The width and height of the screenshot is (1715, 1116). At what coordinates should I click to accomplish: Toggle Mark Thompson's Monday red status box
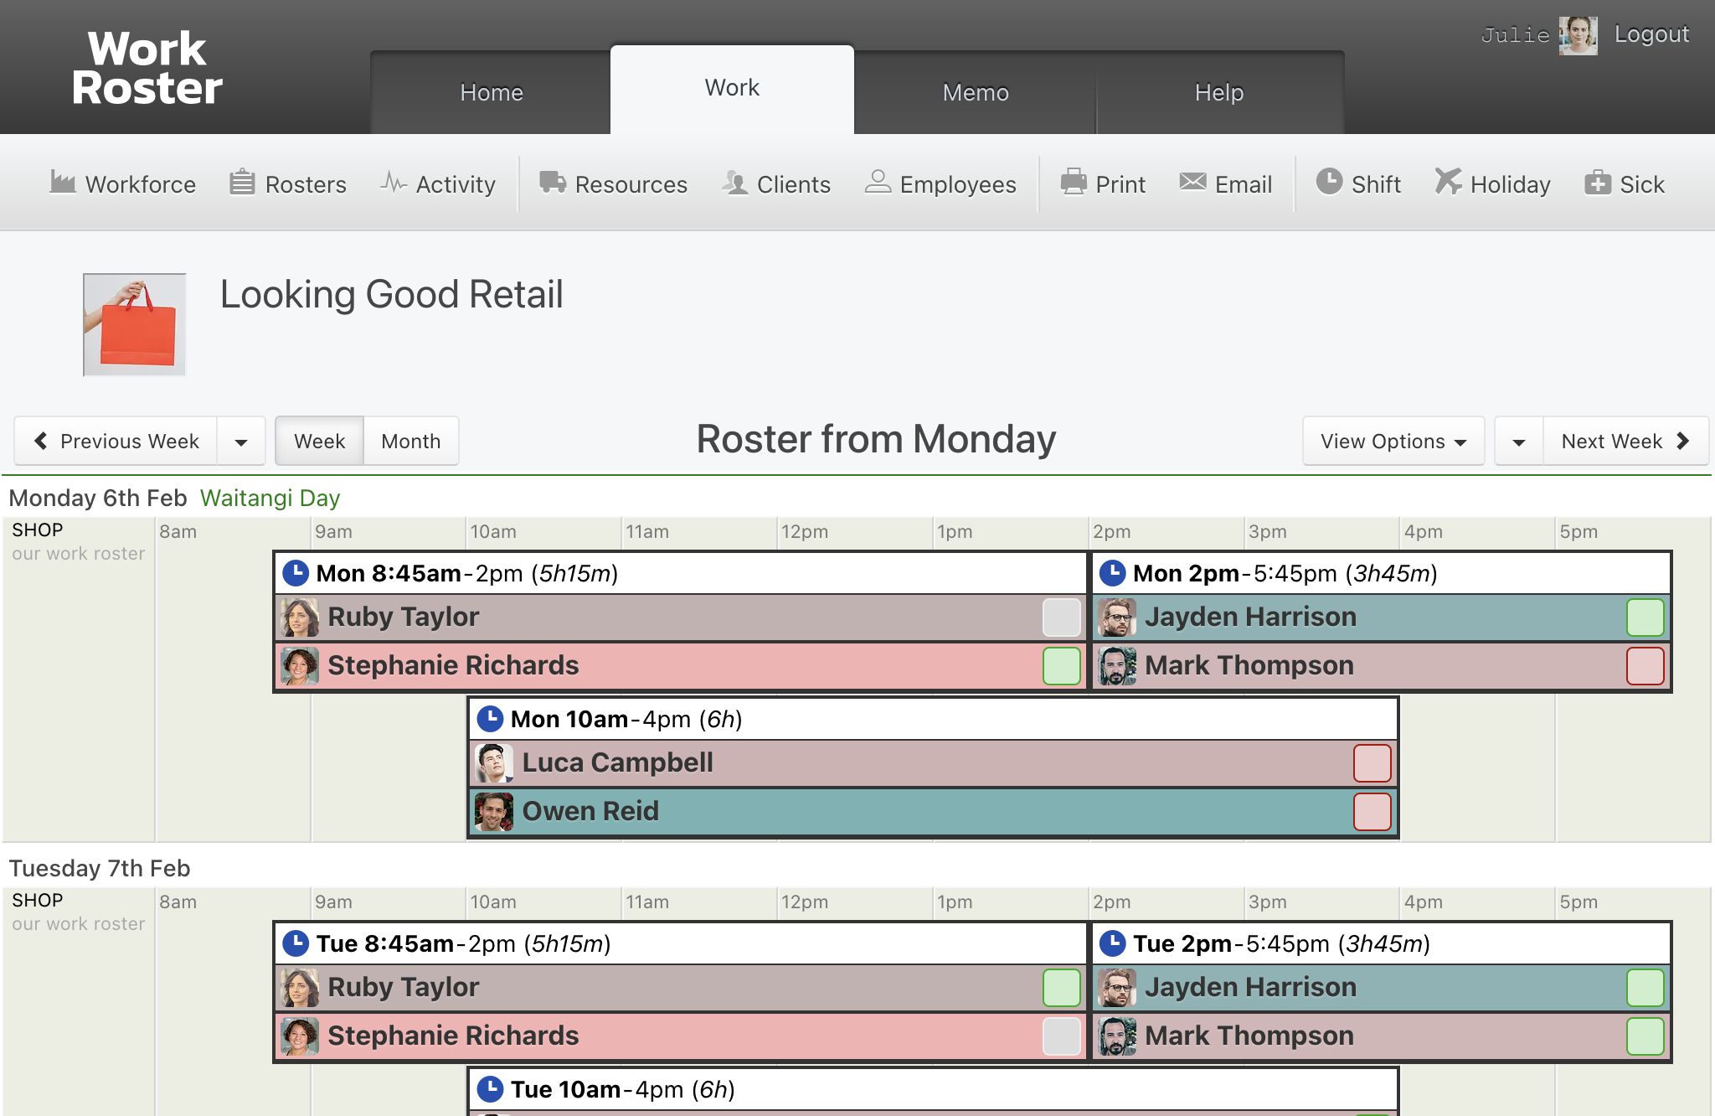1645,666
